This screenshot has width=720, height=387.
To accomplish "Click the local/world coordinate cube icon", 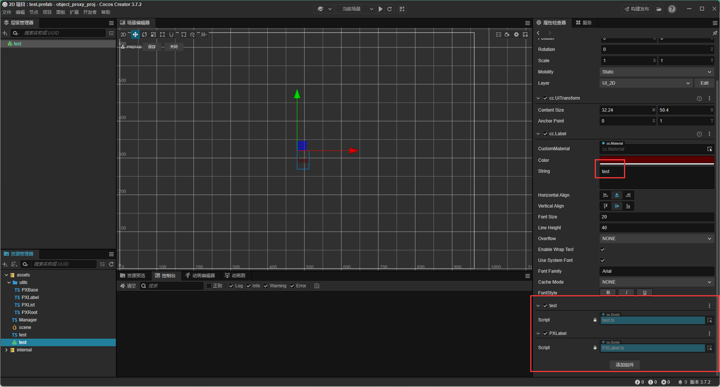I will pyautogui.click(x=192, y=34).
